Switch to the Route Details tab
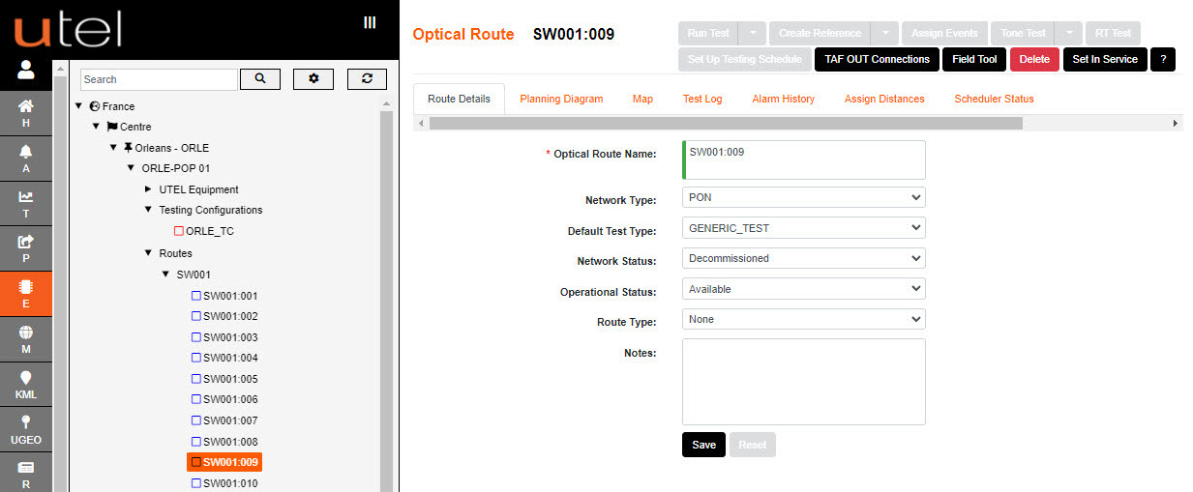The height and width of the screenshot is (492, 1193). coord(459,99)
